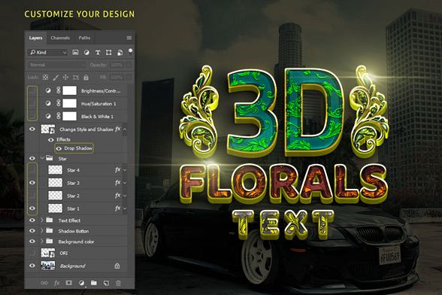The height and width of the screenshot is (295, 442).
Task: Click the delete layer trash icon
Action: [118, 283]
